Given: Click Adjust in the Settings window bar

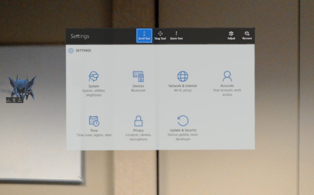Looking at the screenshot, I should coord(231,36).
